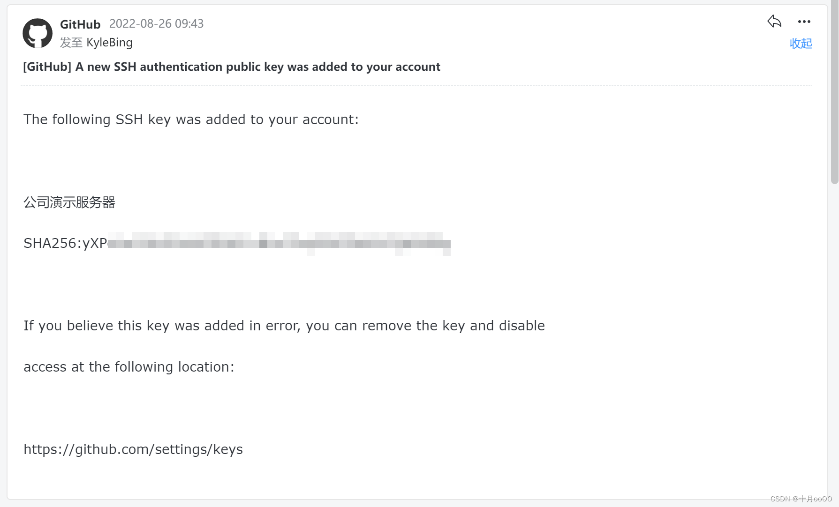The height and width of the screenshot is (507, 839).
Task: Click the blurred part of the fingerprint
Action: coord(279,244)
